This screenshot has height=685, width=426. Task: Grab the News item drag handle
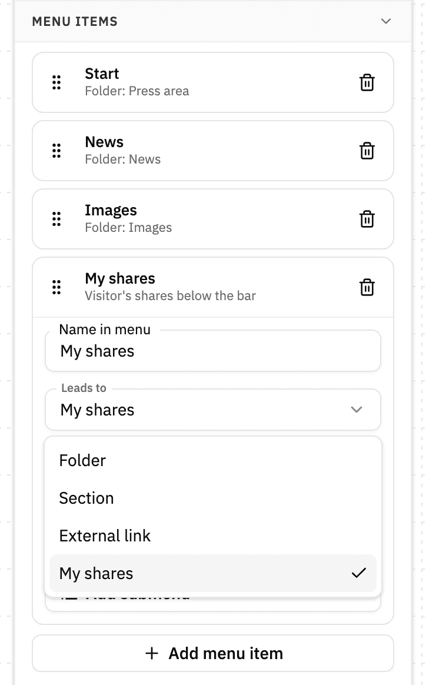56,150
